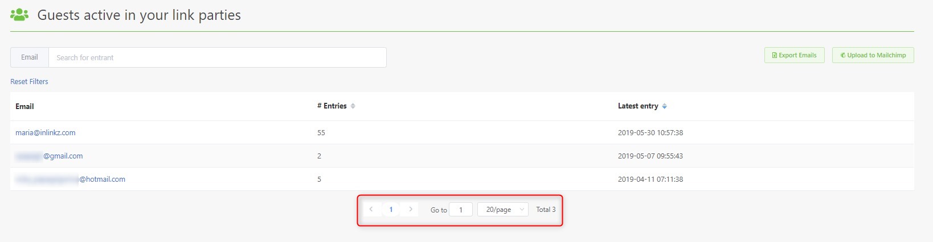Click the Go to page number field

tap(461, 210)
